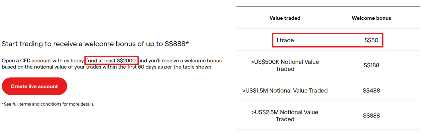
Task: Click for more details footnote text
Action: pos(78,104)
